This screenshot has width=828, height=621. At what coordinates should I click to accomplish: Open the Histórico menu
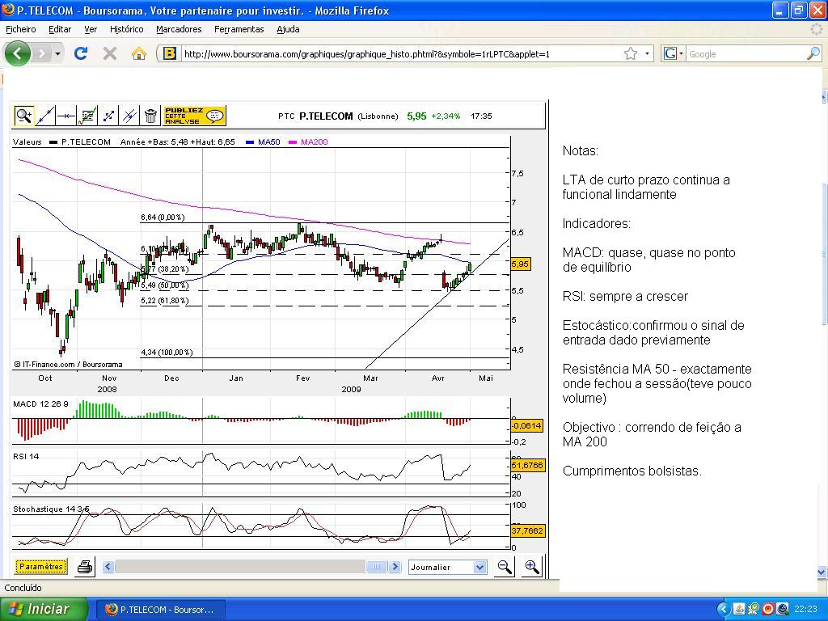126,30
